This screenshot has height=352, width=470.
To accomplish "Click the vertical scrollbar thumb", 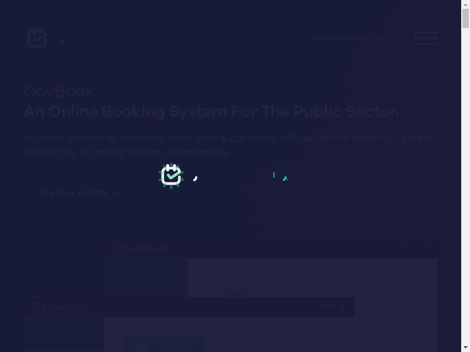I will point(465,18).
